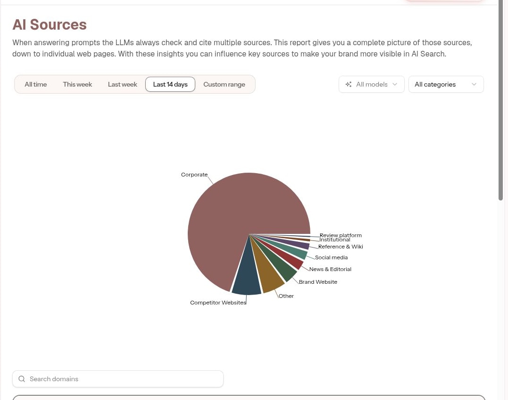Click the Corporate chart label
508x400 pixels.
pyautogui.click(x=194, y=175)
